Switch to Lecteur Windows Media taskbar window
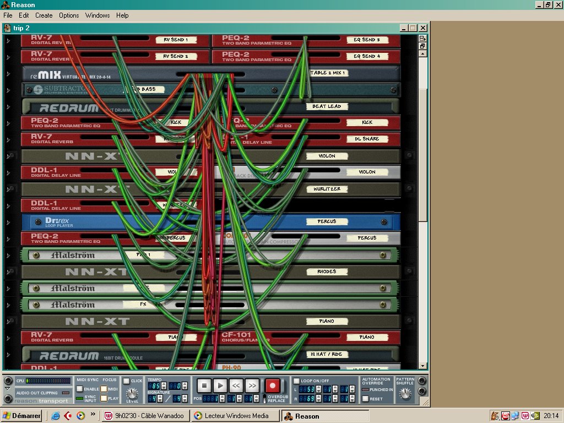This screenshot has height=423, width=564. click(x=235, y=416)
